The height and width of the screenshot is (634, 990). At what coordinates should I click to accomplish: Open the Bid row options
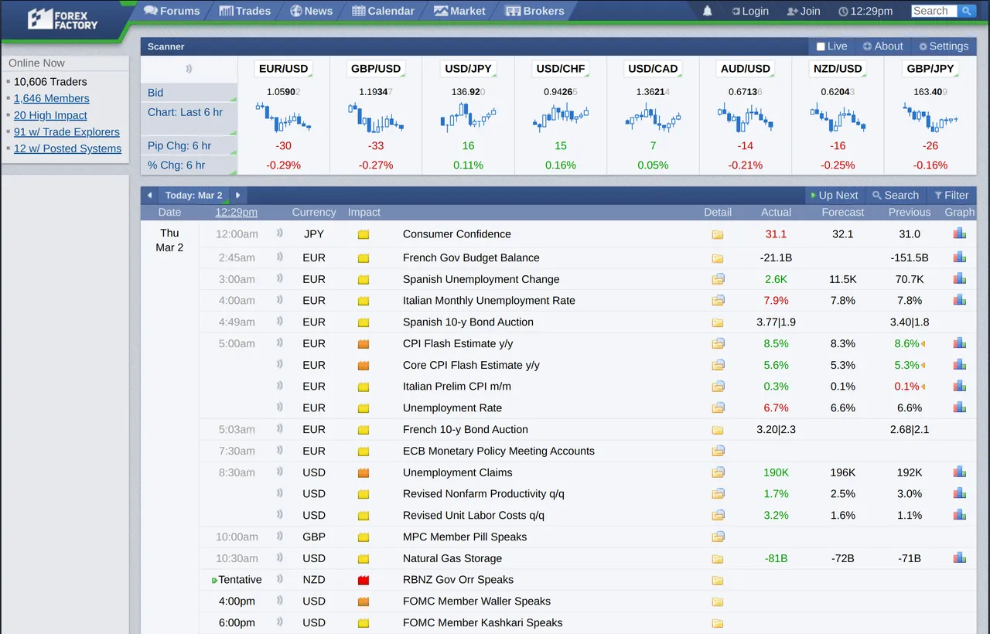pyautogui.click(x=189, y=92)
